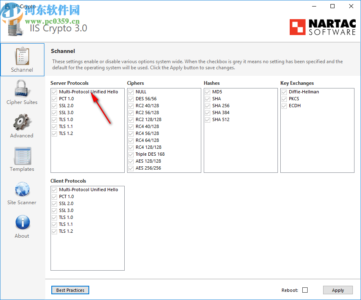
Task: Toggle the PKCS key exchange checkbox
Action: (x=284, y=99)
